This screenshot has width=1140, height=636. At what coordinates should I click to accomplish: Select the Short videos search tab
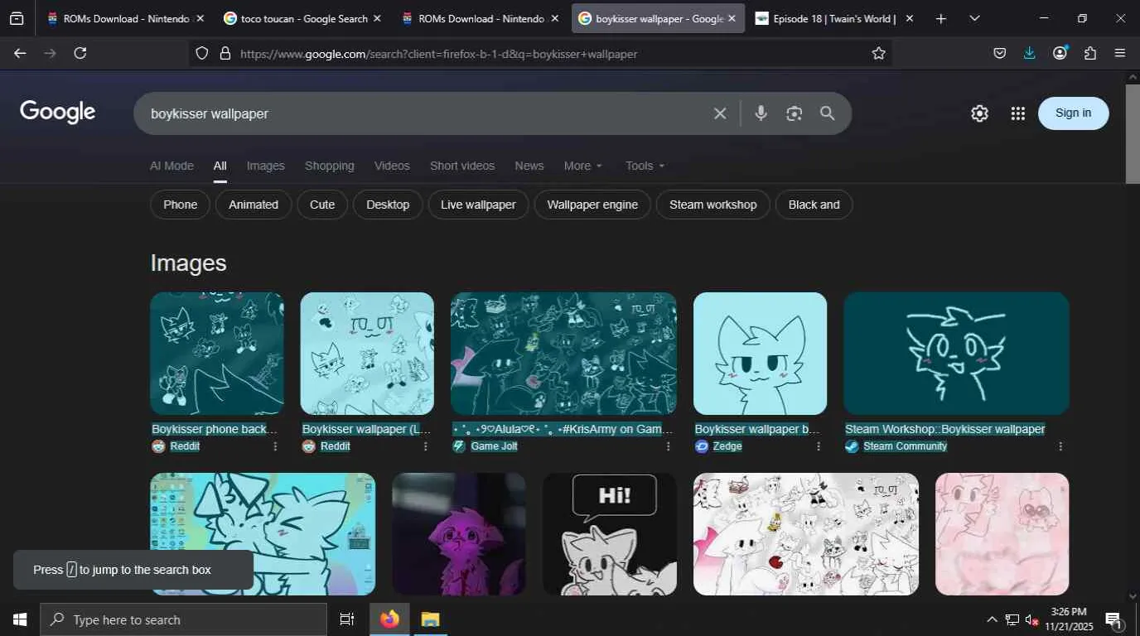click(x=462, y=166)
